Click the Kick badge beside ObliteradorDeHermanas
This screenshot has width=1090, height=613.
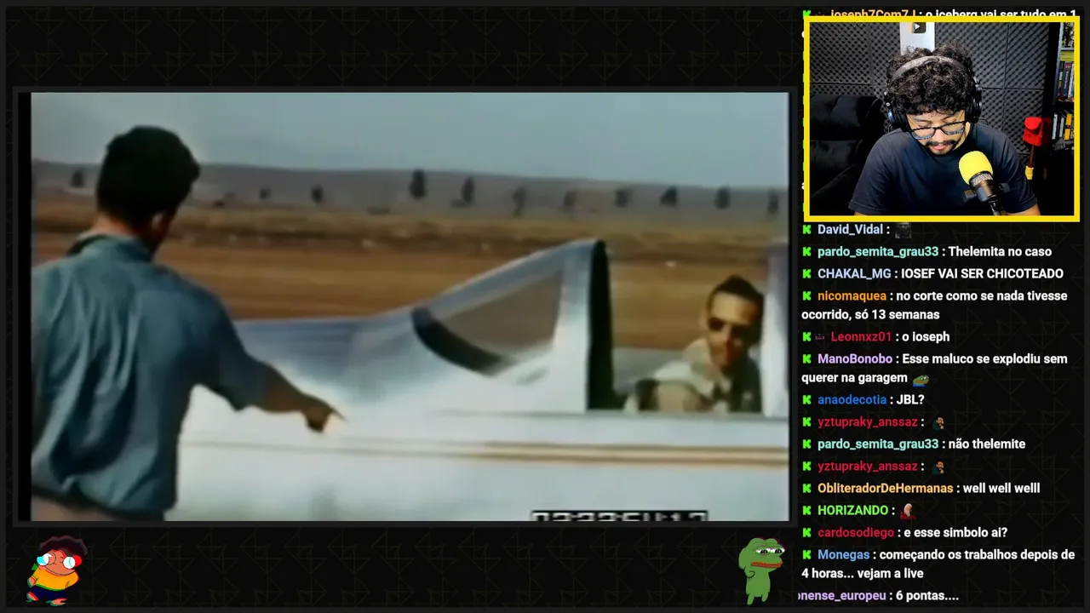coord(806,488)
